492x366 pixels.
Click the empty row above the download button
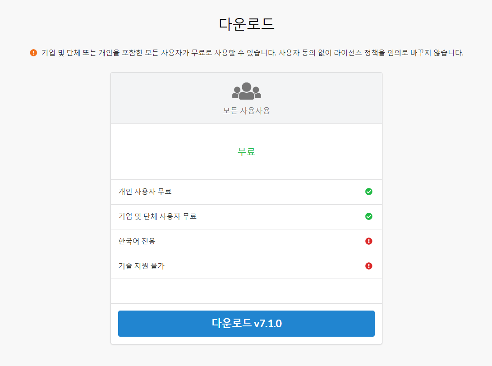click(246, 291)
